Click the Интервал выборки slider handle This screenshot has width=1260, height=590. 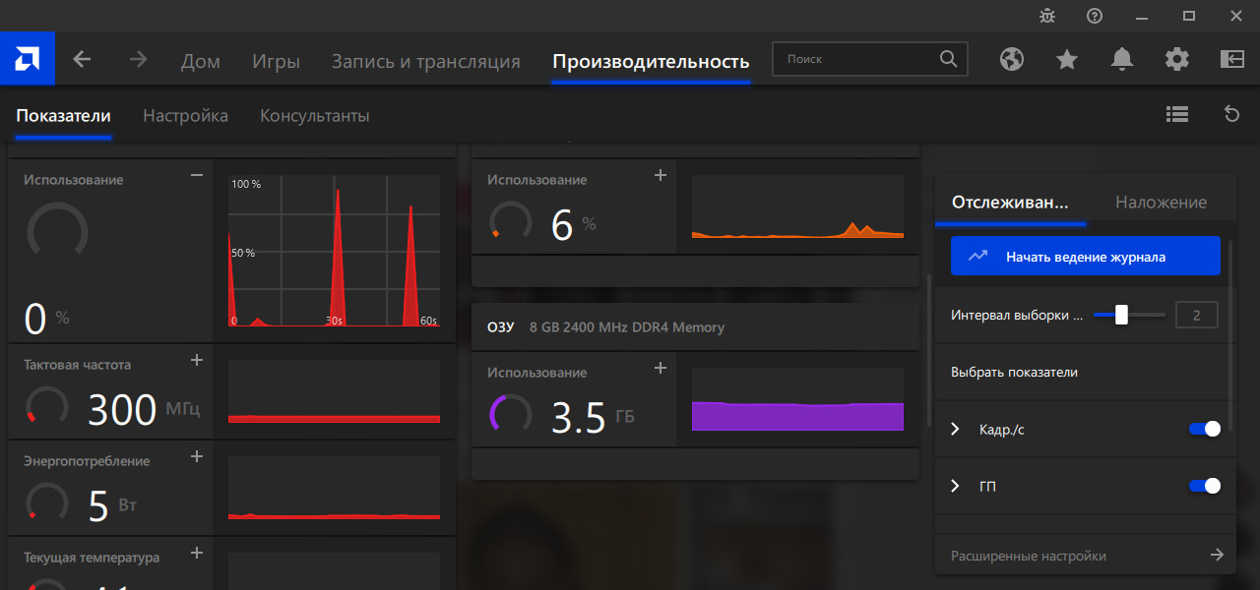(1121, 316)
